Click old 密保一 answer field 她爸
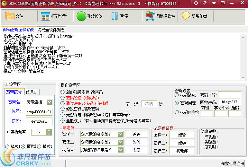Viewport: 248px width, 167px height. coord(182,135)
